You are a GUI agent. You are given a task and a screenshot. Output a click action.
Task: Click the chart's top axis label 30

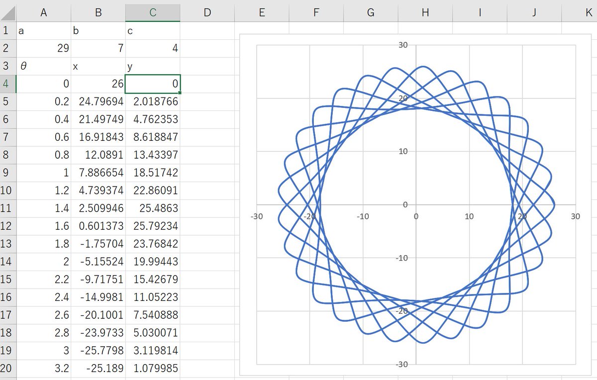pos(402,45)
